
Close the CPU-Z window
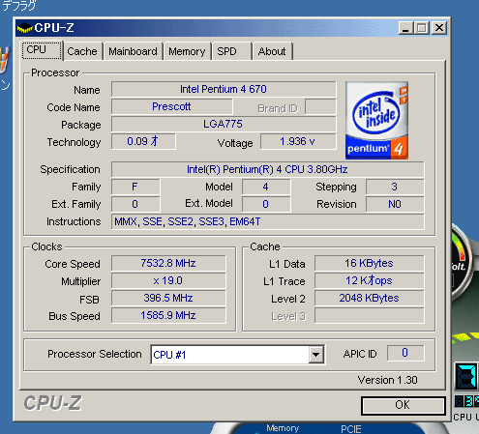pos(439,28)
